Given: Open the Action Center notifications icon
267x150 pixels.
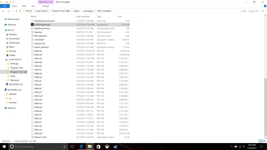Looking at the screenshot, I should click(x=261, y=147).
